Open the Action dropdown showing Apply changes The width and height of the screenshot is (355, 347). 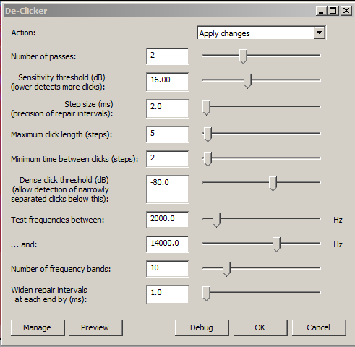pos(262,33)
